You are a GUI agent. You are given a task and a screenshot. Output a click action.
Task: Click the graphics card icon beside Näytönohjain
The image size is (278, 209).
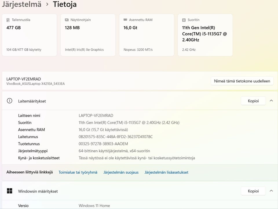[67, 20]
